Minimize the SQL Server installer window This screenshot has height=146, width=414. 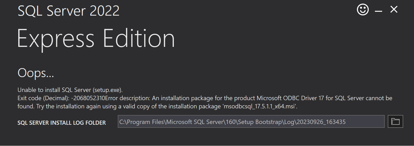[x=378, y=11]
